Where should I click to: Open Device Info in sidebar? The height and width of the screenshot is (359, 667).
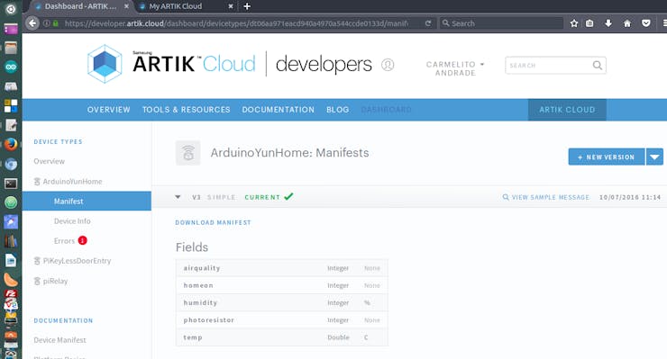[72, 221]
